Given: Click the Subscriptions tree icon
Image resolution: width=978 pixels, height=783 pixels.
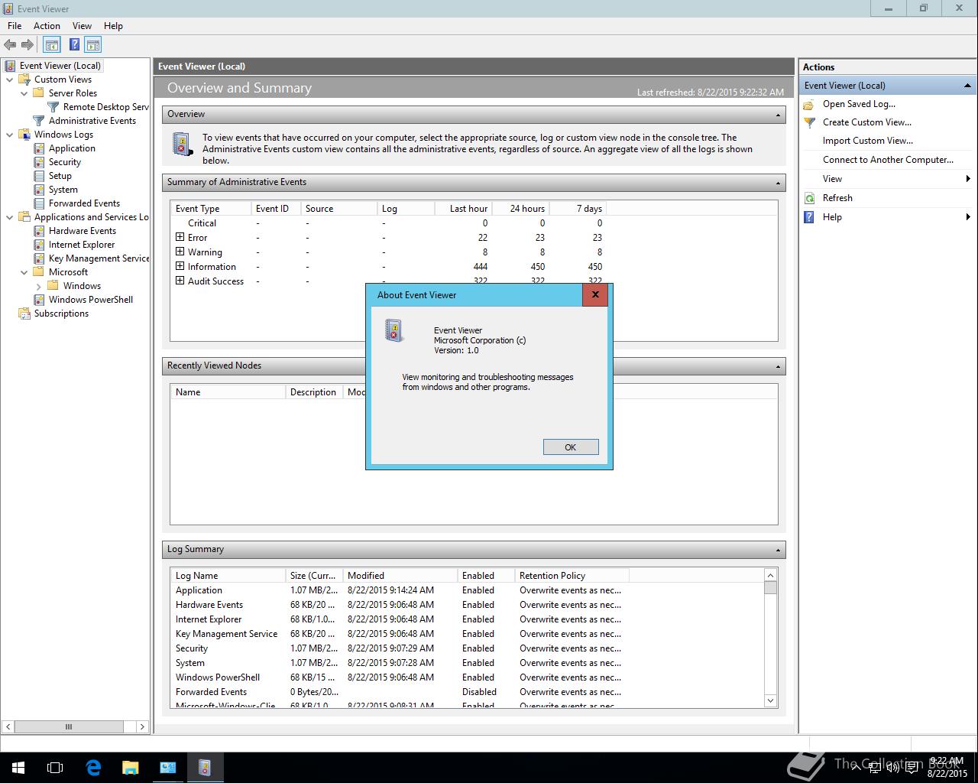Looking at the screenshot, I should pos(24,314).
